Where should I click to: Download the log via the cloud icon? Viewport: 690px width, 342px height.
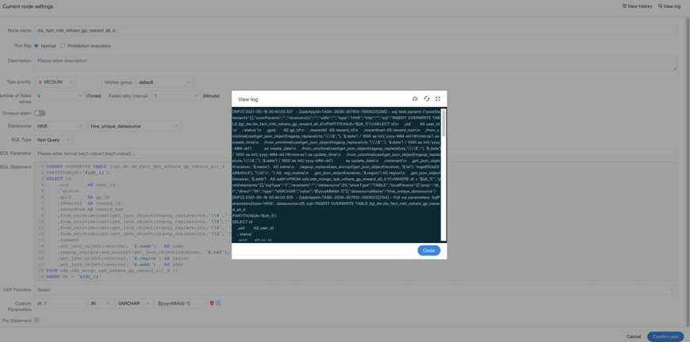click(415, 99)
